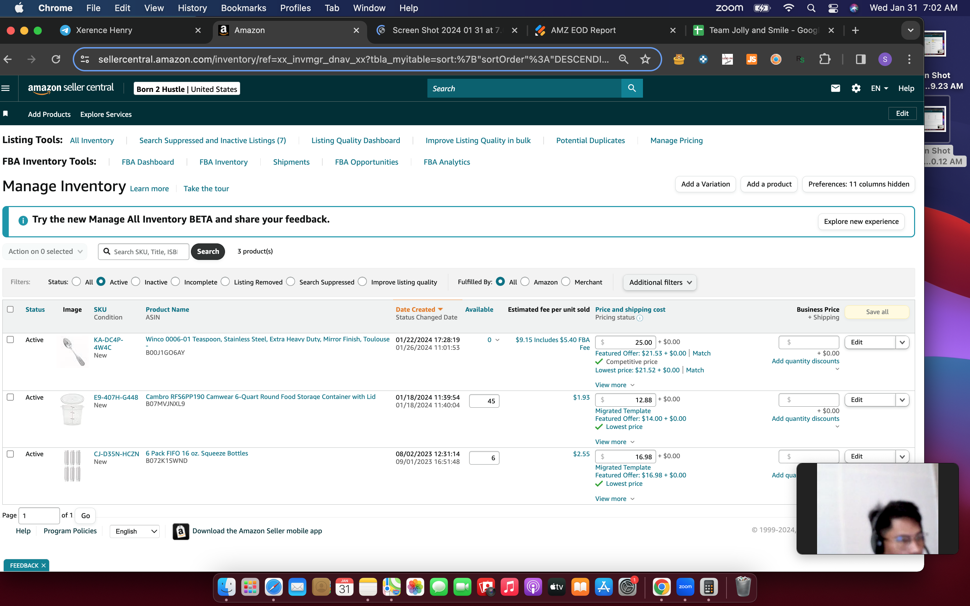Expand the available quantity chevron for Winco Teaspoon
Image resolution: width=970 pixels, height=606 pixels.
pos(497,340)
